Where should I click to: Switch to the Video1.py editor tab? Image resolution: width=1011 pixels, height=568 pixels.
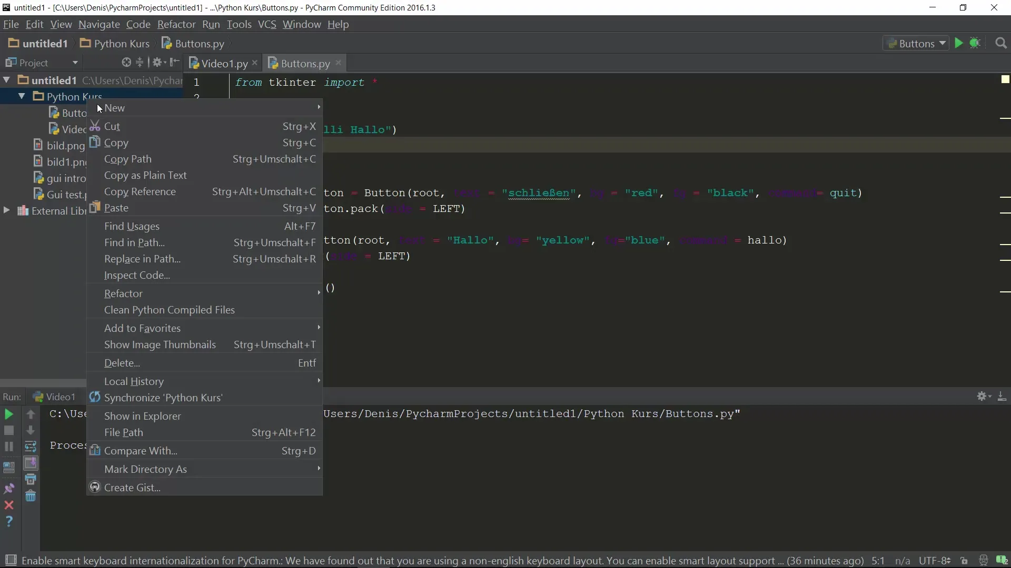point(224,63)
